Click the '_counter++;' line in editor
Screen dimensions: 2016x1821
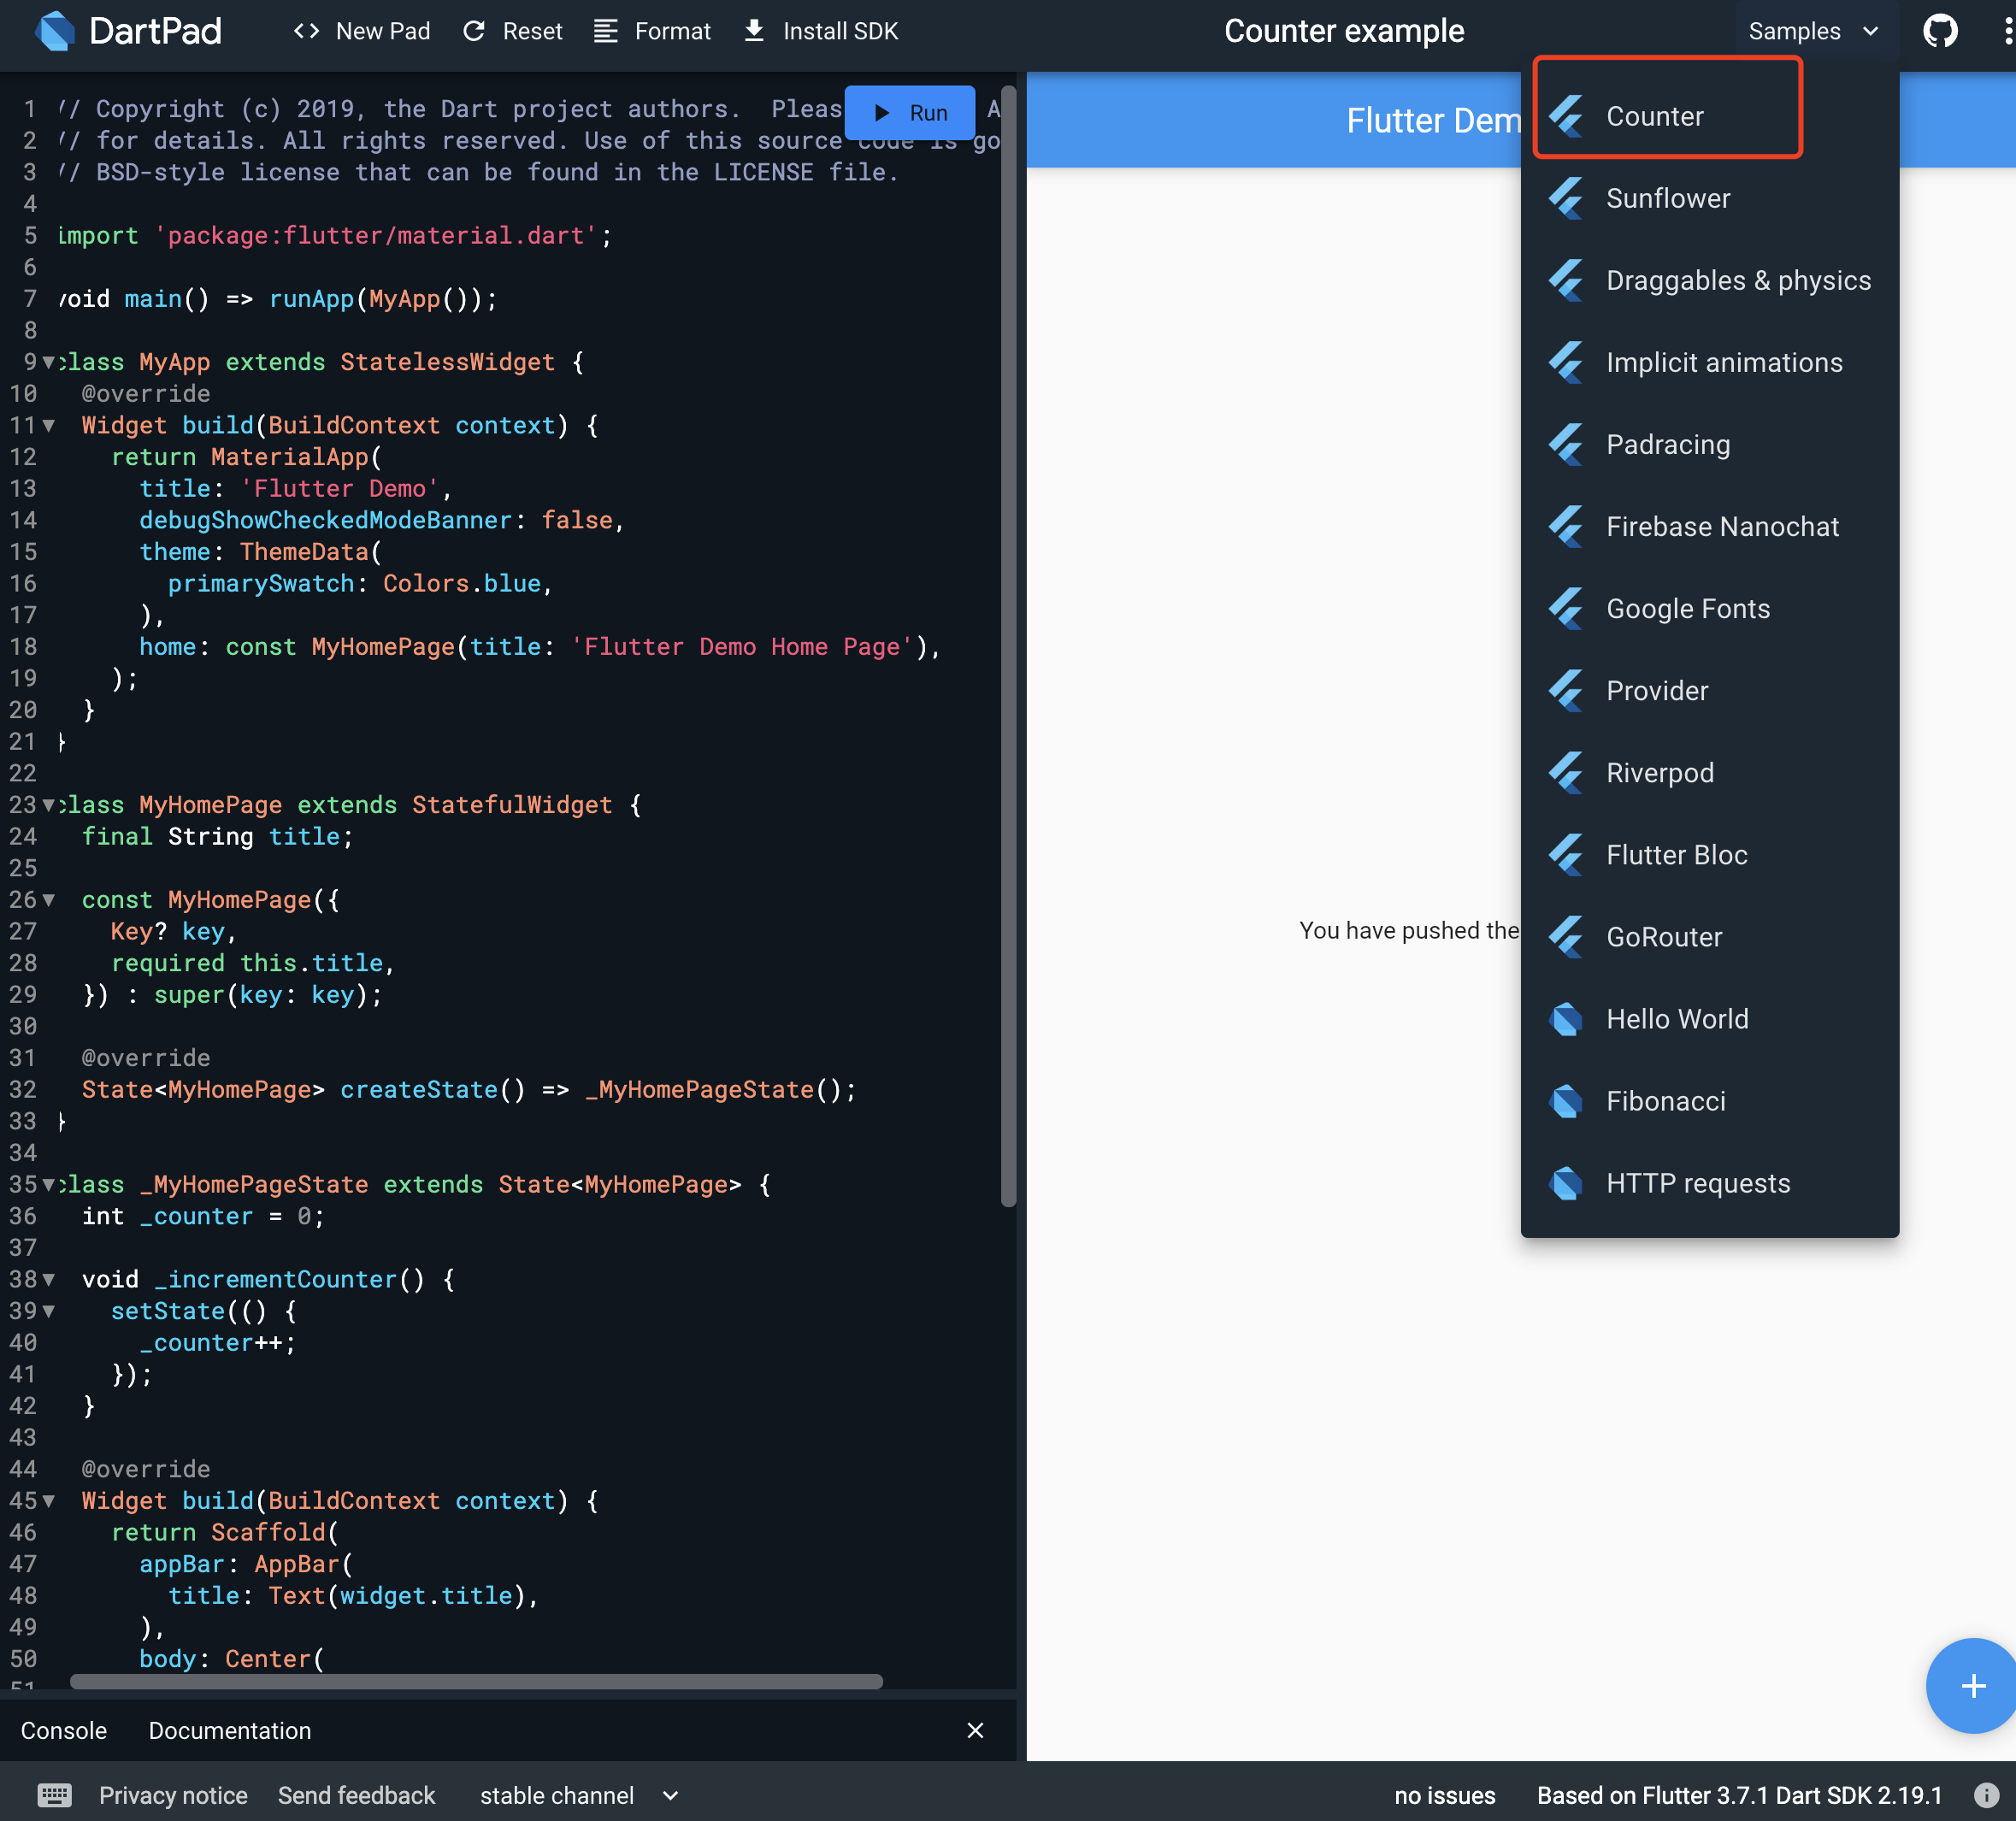coord(218,1343)
